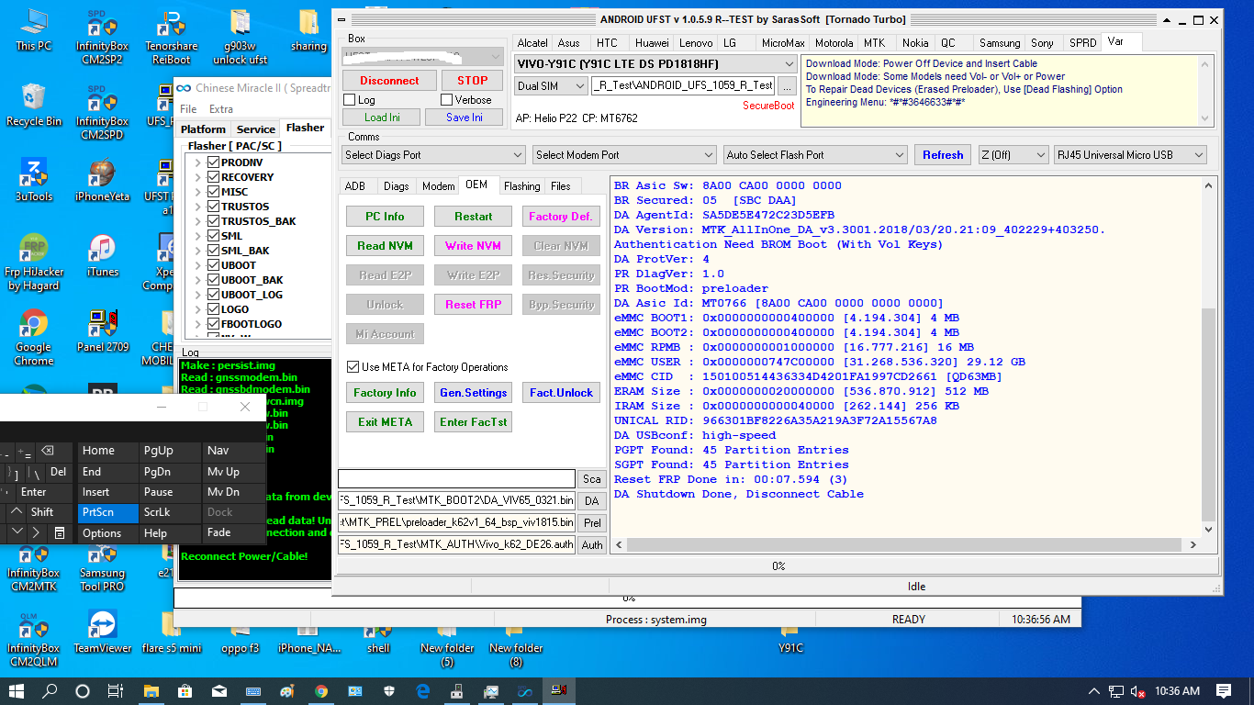Open Task View on the taskbar
Image resolution: width=1254 pixels, height=705 pixels.
pyautogui.click(x=116, y=691)
